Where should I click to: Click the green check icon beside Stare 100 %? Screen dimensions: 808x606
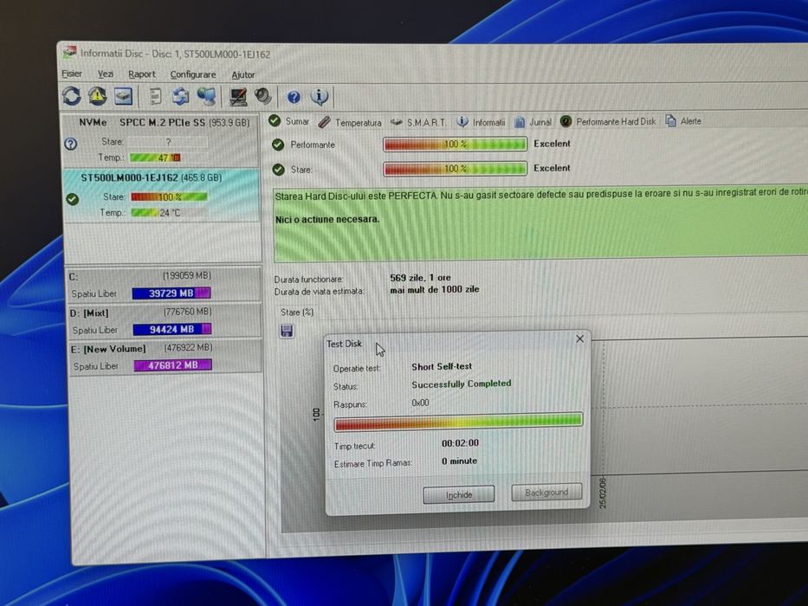(278, 169)
